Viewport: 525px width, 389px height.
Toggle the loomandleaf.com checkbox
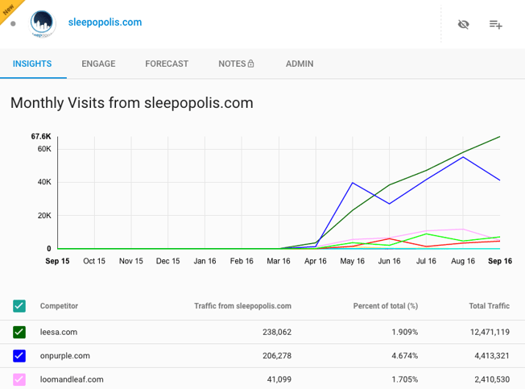(x=19, y=379)
